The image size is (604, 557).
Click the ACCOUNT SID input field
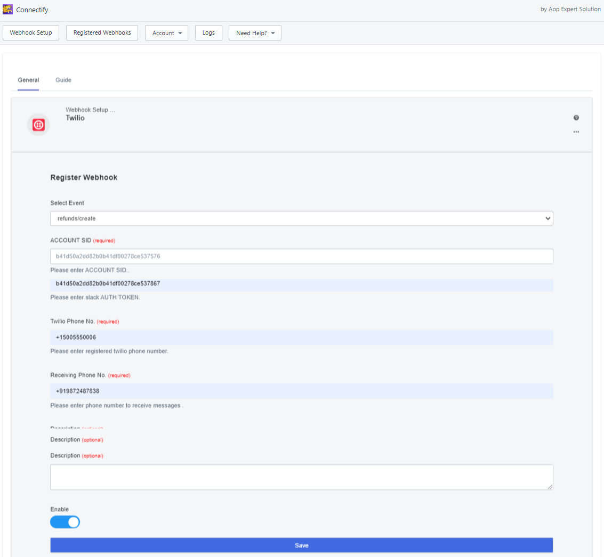[x=302, y=256]
